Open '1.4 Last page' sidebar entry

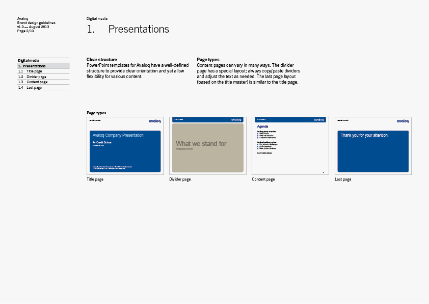43,87
